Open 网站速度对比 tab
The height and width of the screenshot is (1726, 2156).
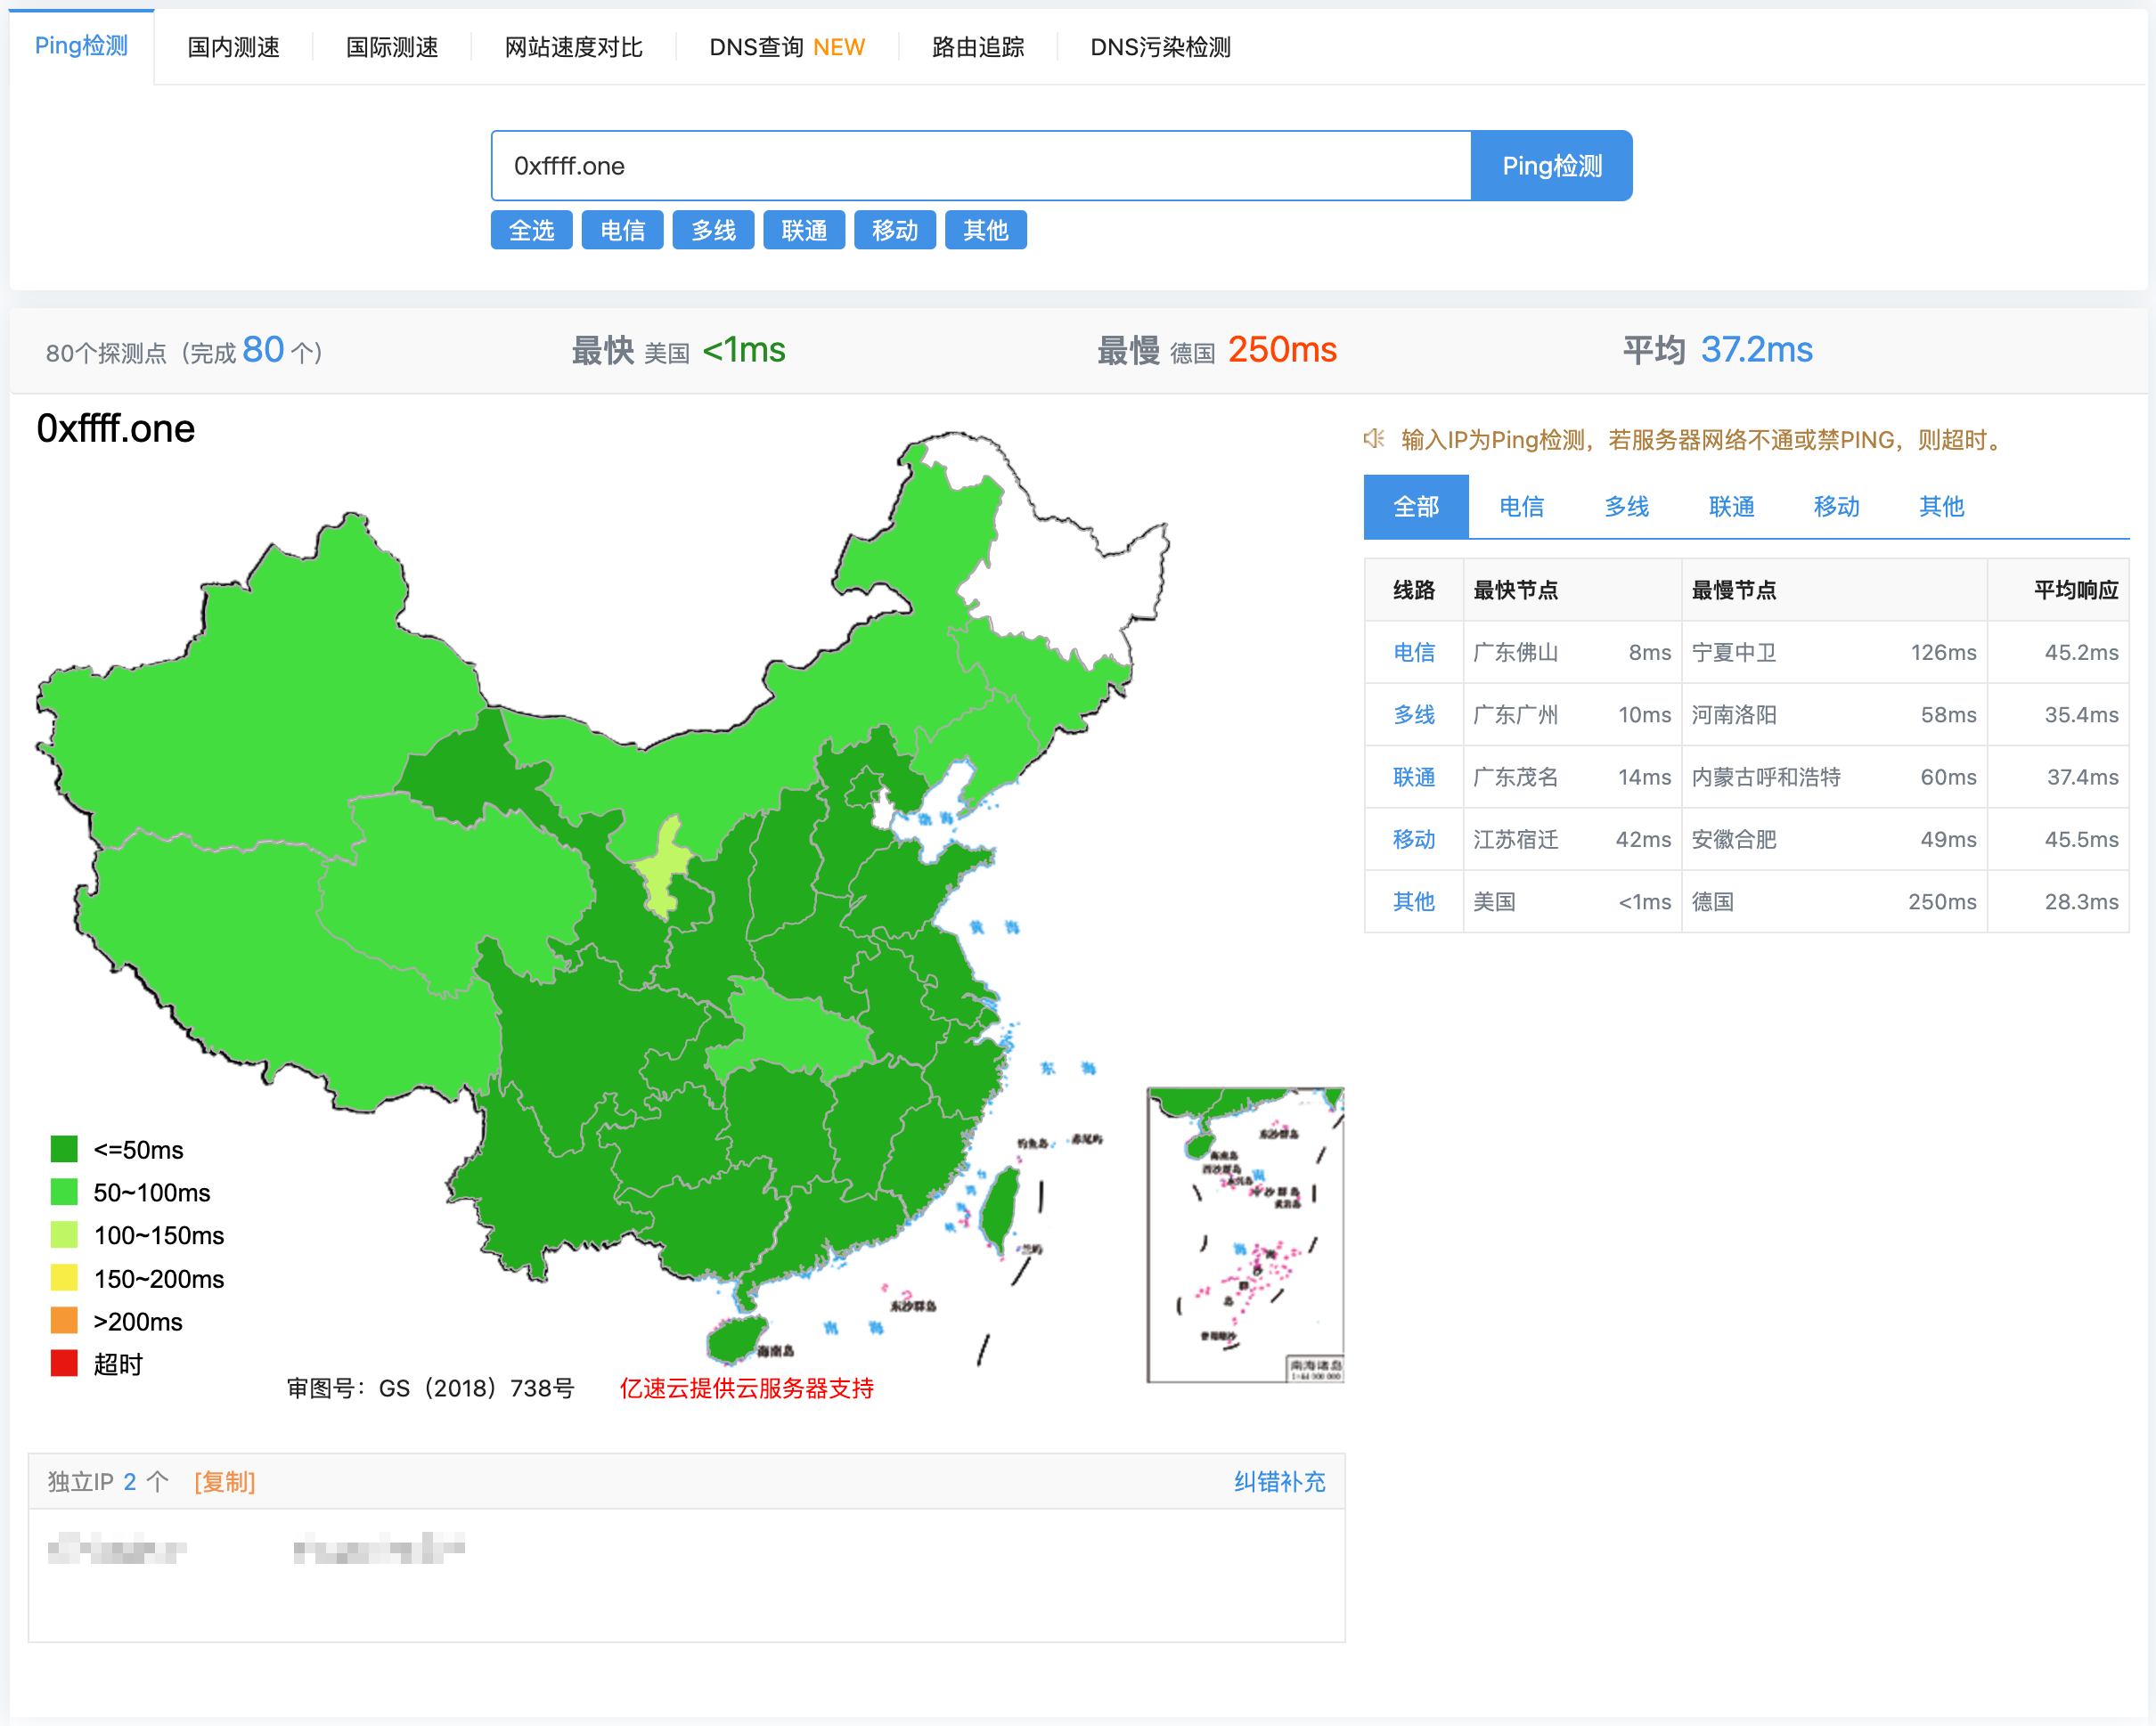[x=573, y=47]
